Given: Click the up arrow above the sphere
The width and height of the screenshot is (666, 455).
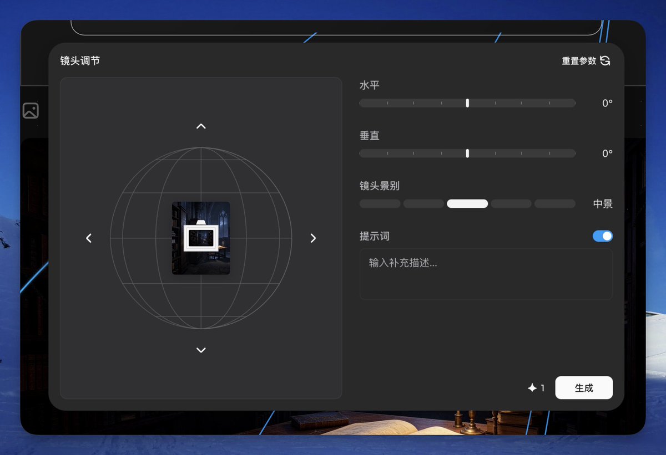Looking at the screenshot, I should click(x=201, y=126).
